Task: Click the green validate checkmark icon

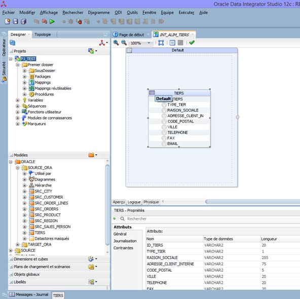Action: coord(192,43)
